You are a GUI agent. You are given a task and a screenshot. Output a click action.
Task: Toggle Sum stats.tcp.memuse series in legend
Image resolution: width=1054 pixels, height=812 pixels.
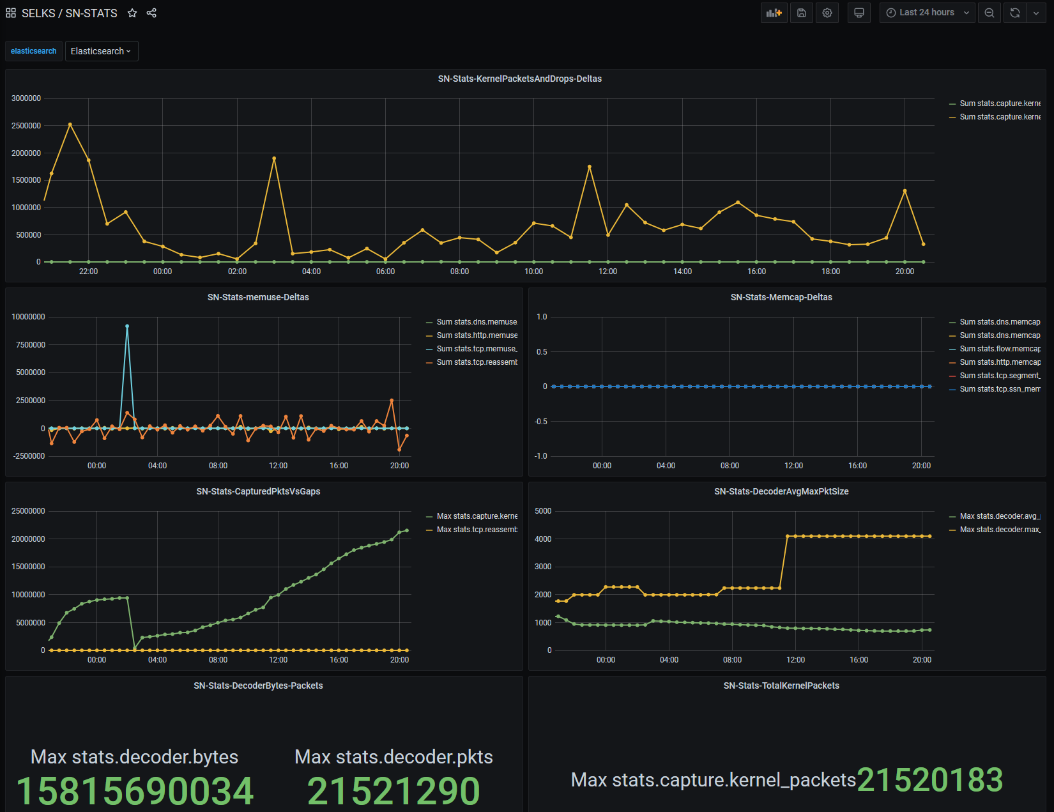click(477, 349)
